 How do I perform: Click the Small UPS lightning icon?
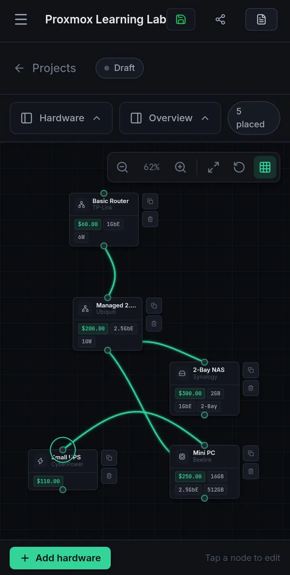pyautogui.click(x=40, y=461)
